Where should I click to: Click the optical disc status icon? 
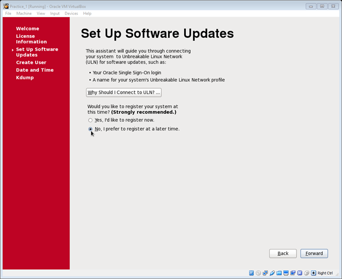point(258,273)
